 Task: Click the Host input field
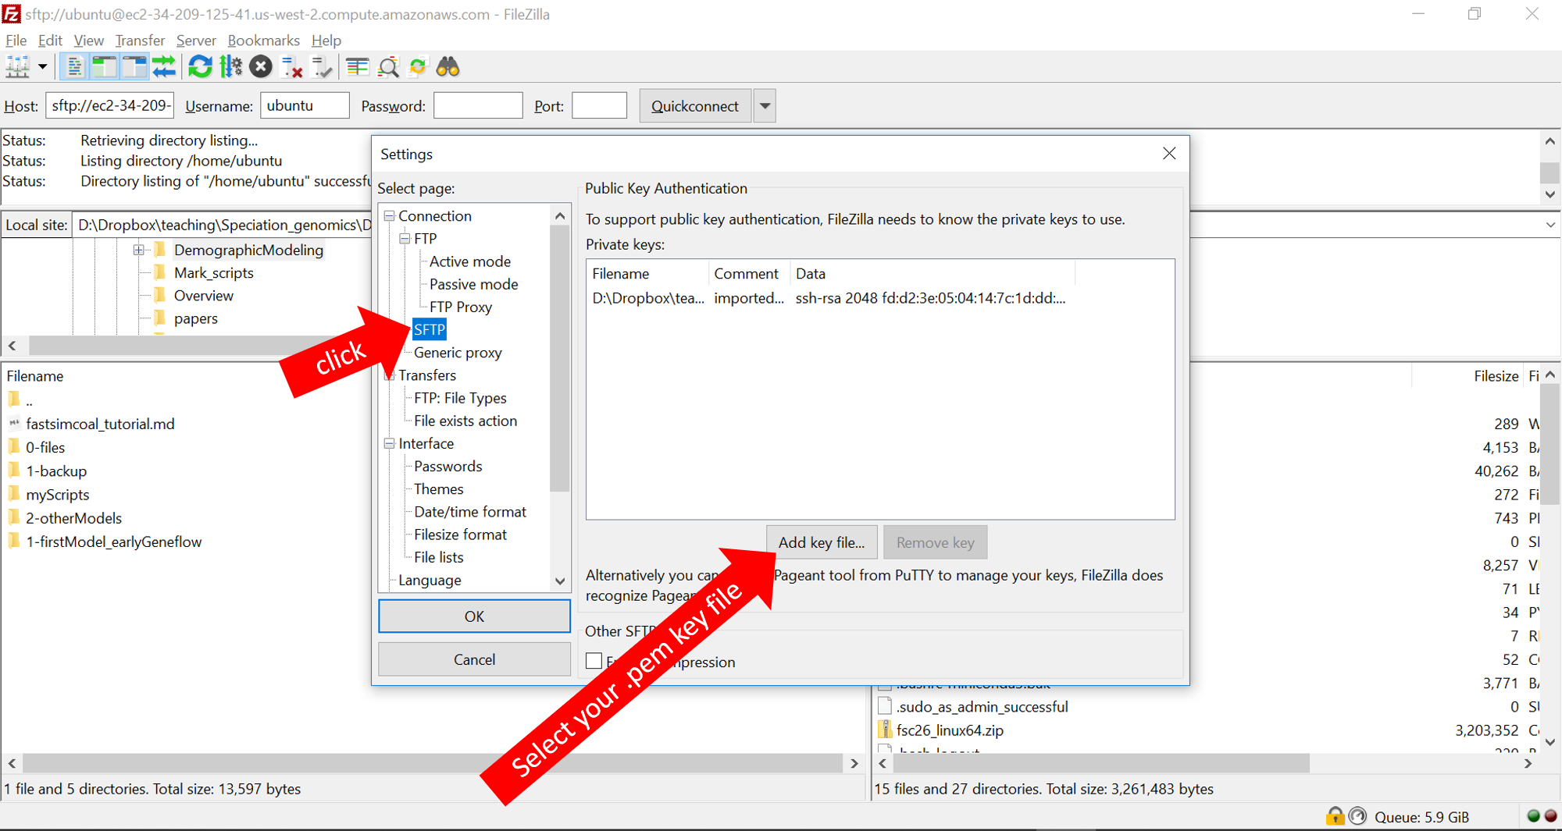pyautogui.click(x=109, y=105)
